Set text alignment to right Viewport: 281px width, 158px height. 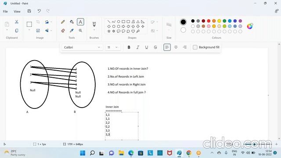[x=184, y=47]
